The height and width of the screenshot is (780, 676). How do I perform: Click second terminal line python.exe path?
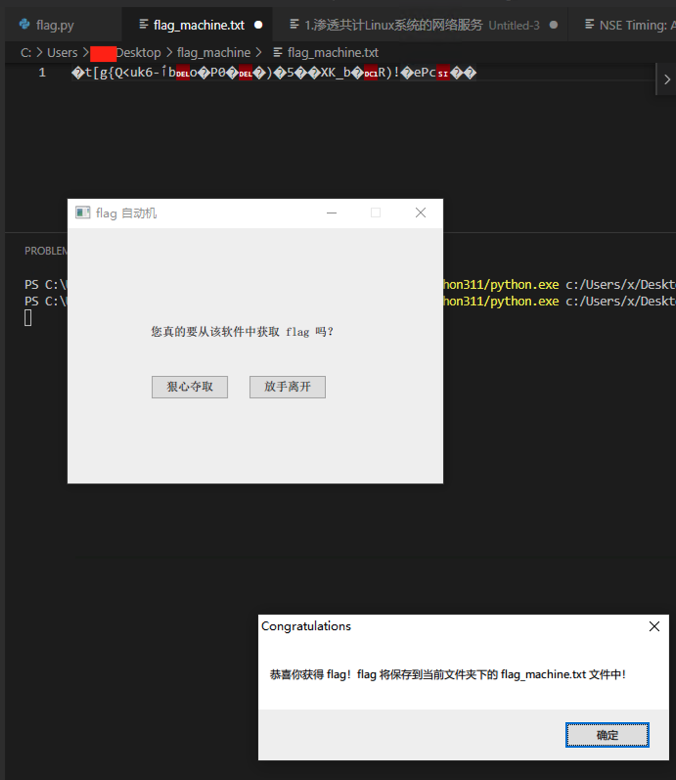pos(501,301)
